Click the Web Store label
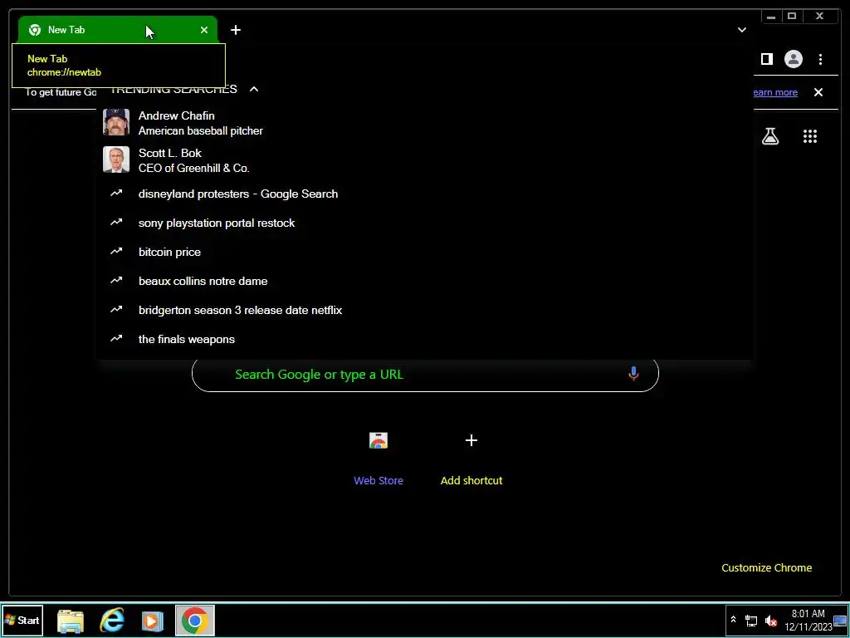Image resolution: width=850 pixels, height=638 pixels. coord(379,481)
